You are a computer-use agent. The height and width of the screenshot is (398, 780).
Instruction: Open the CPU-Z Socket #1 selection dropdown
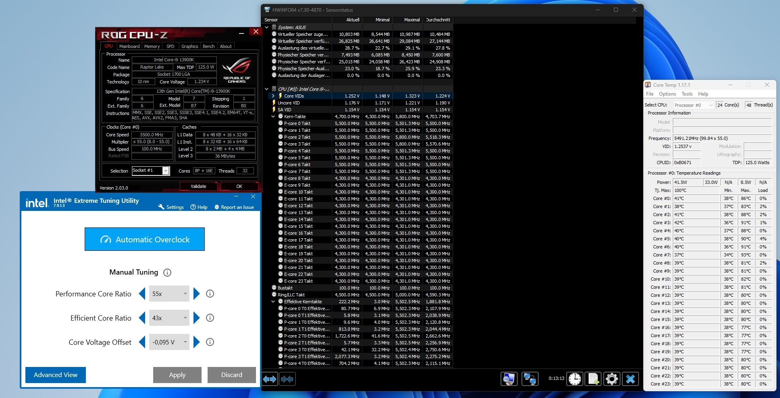(x=151, y=171)
